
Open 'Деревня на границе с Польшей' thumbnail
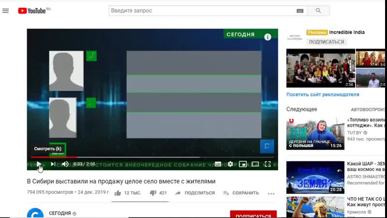pyautogui.click(x=315, y=134)
